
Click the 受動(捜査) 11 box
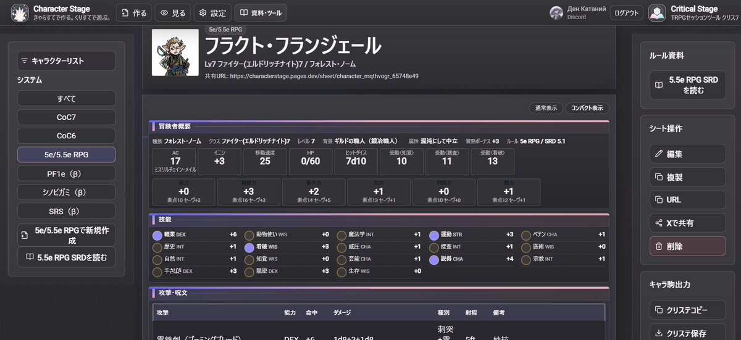tap(446, 161)
